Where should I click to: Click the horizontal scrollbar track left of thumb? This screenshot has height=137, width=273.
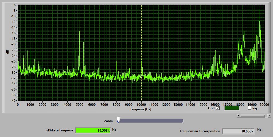pyautogui.click(x=252, y=116)
